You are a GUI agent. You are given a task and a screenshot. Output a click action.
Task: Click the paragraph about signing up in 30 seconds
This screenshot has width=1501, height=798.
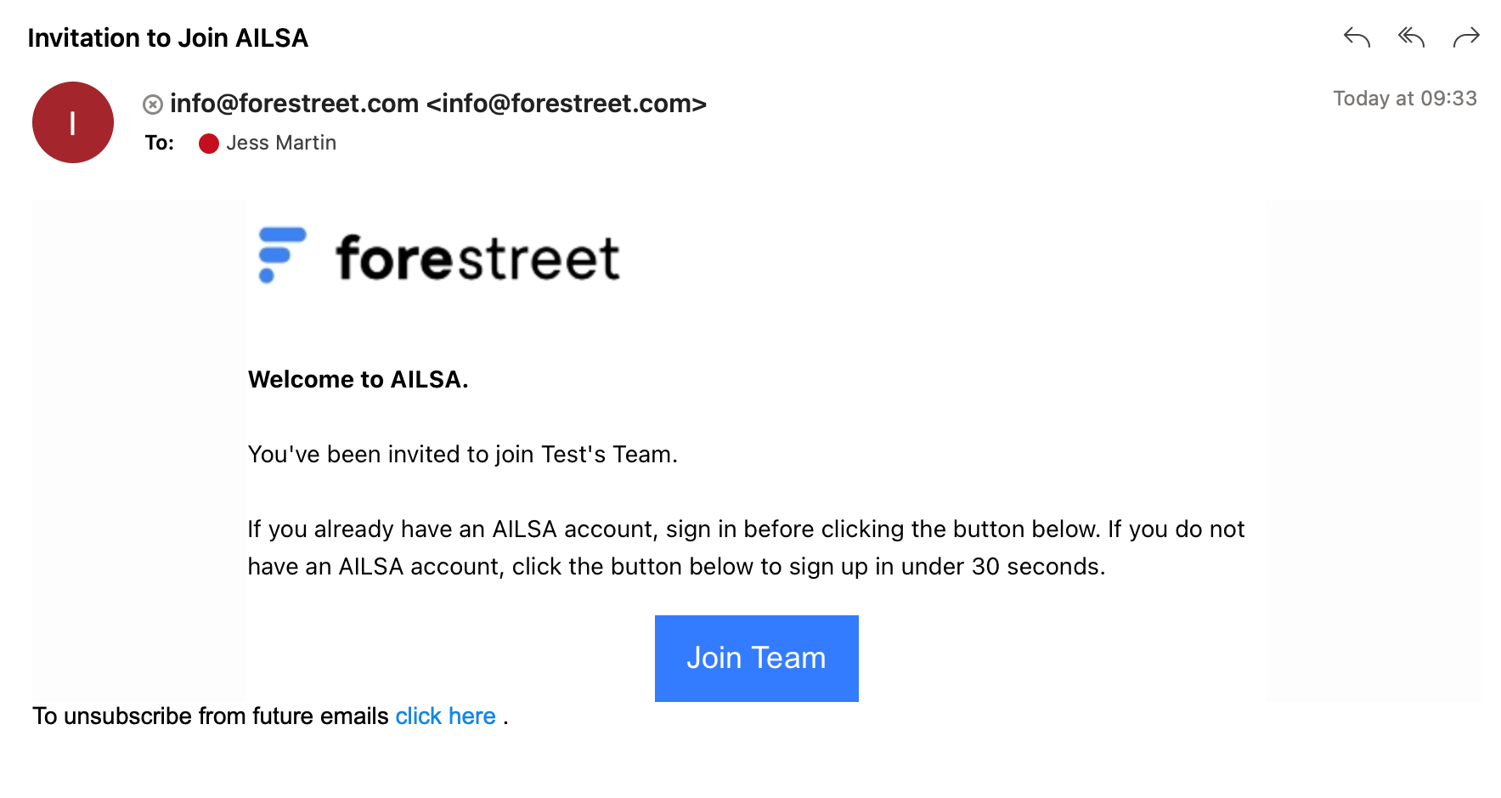[746, 548]
